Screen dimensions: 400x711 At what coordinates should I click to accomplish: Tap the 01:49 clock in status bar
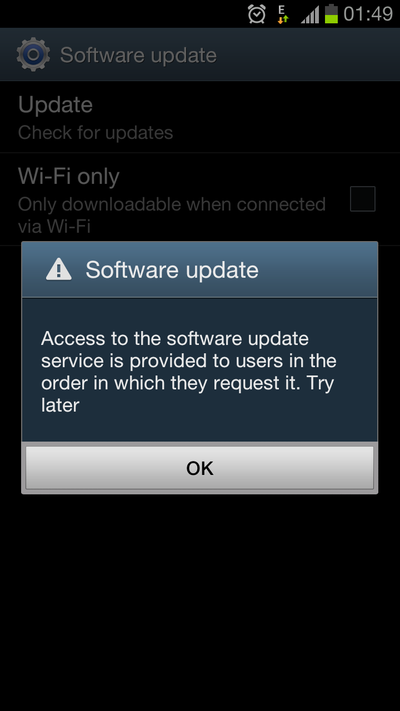pos(368,14)
